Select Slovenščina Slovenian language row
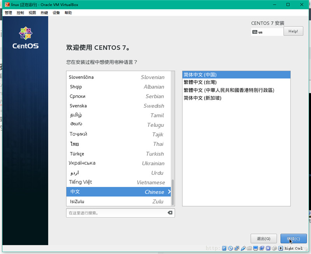The image size is (311, 254). coord(119,77)
